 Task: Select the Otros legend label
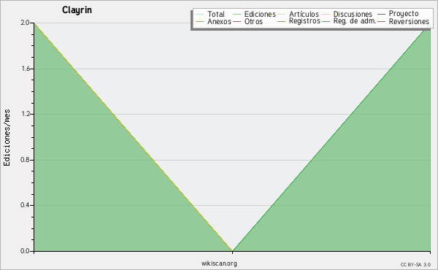[x=253, y=21]
